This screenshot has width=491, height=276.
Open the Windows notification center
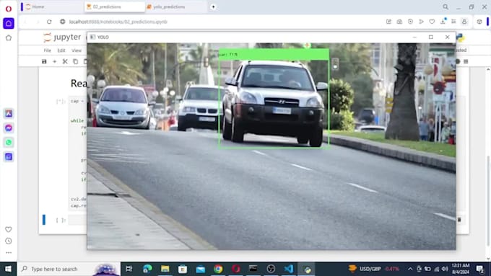pos(480,269)
